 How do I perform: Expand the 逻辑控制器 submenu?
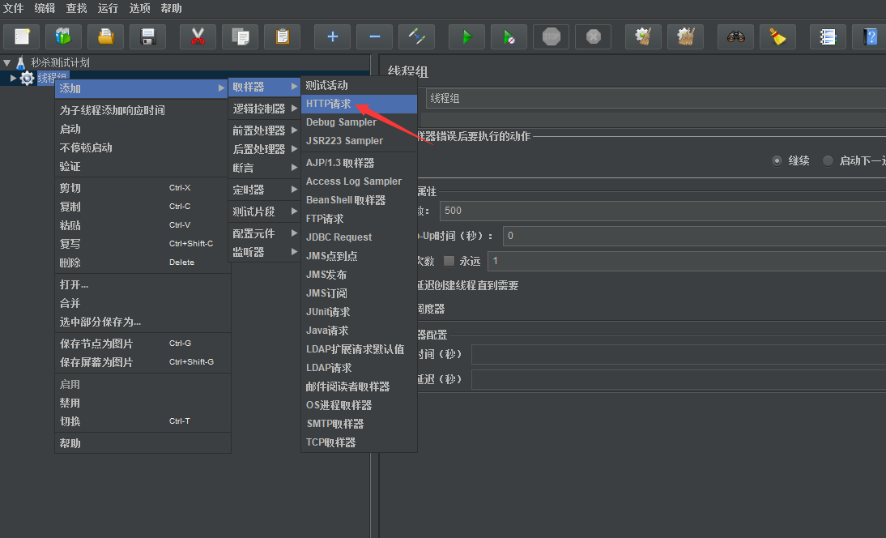[265, 109]
